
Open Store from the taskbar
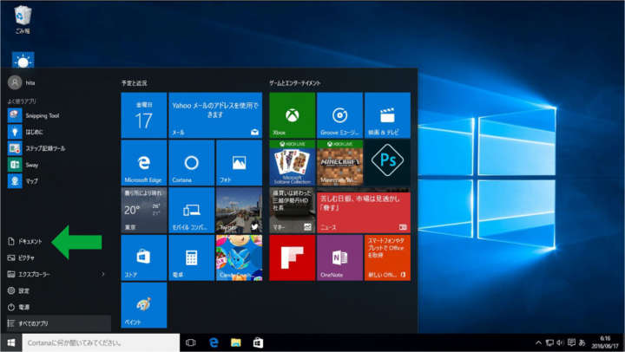click(259, 342)
